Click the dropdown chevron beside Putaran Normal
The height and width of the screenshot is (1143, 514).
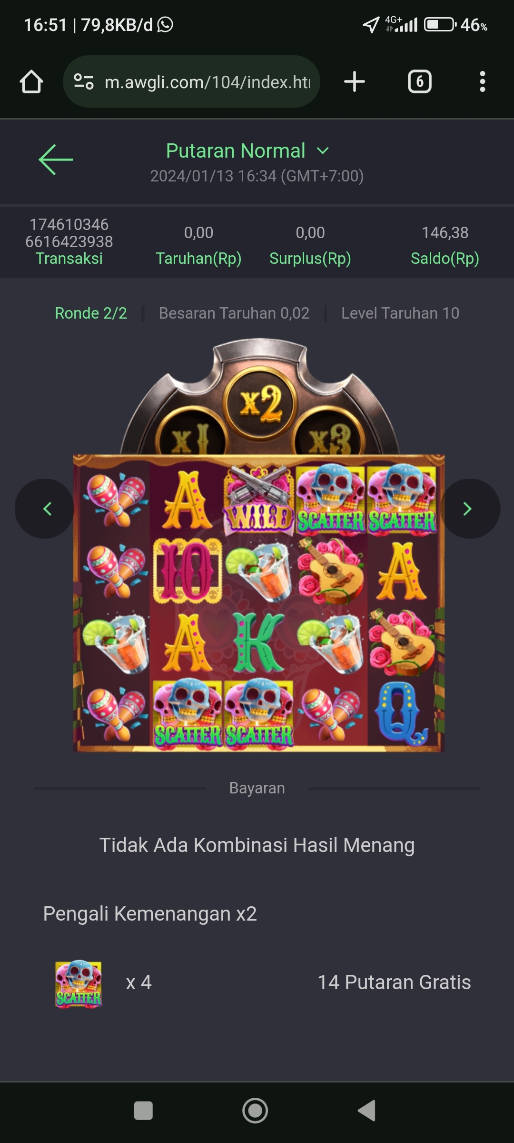tap(323, 151)
